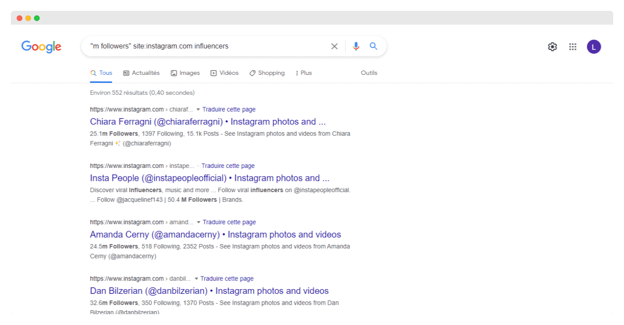Switch to the Vidéos tab
Viewport: 624px width, 325px height.
(224, 73)
